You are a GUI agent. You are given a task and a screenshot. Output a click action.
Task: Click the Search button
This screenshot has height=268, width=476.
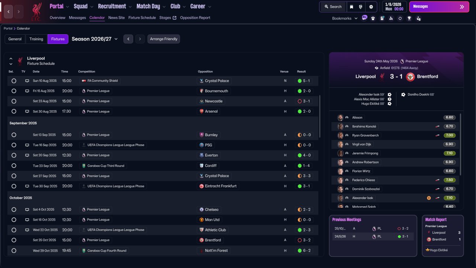click(x=333, y=7)
